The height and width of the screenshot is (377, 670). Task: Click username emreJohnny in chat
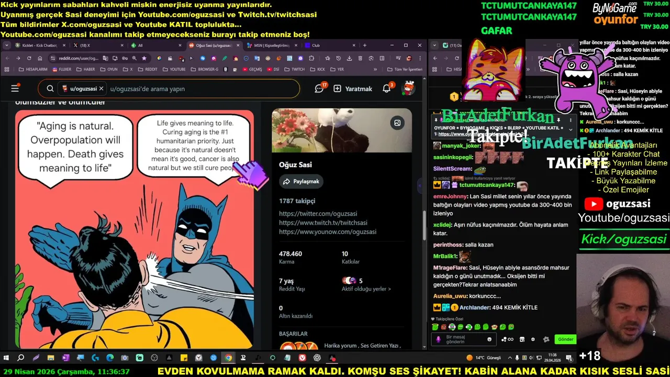pos(450,196)
